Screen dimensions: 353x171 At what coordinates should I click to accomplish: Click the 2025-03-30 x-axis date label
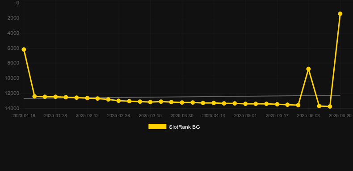click(x=182, y=116)
